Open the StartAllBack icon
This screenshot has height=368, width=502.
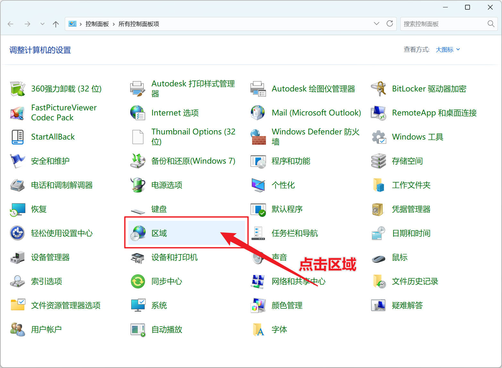coord(18,137)
